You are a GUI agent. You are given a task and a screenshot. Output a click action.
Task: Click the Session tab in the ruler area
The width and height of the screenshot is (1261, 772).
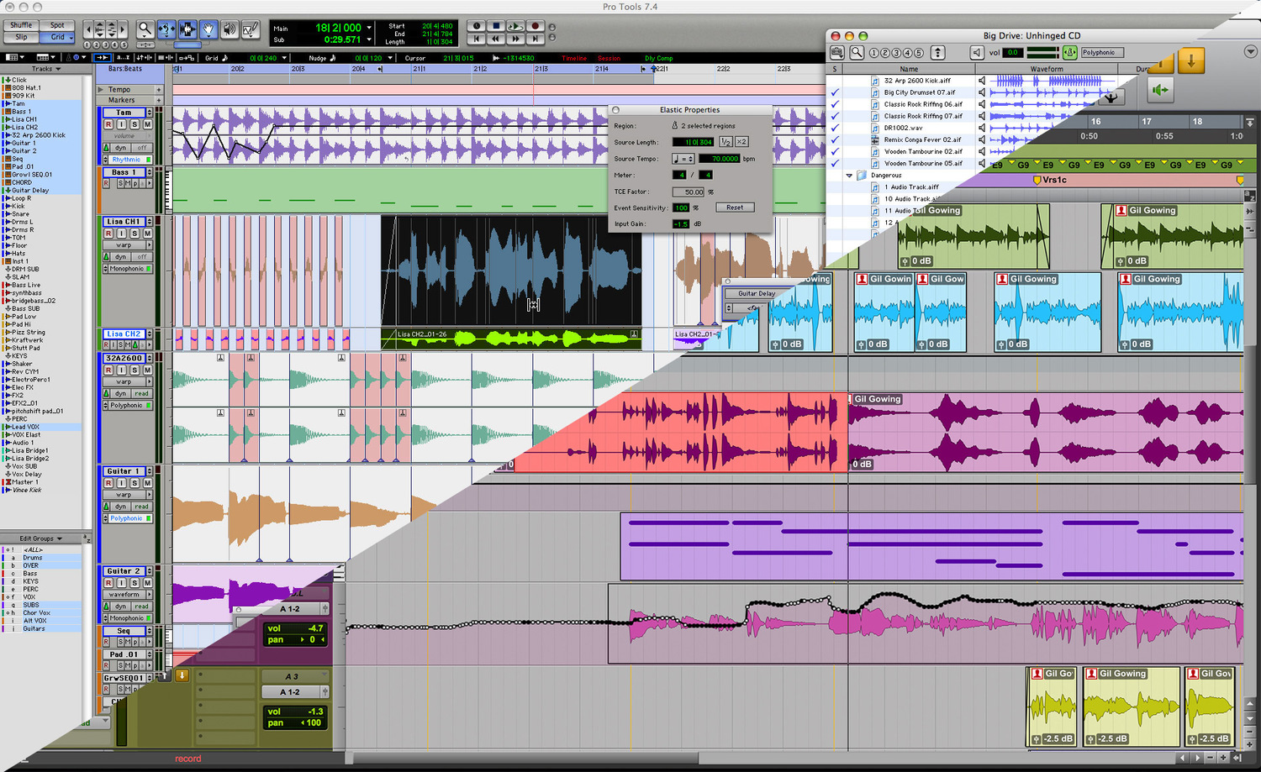(x=609, y=57)
